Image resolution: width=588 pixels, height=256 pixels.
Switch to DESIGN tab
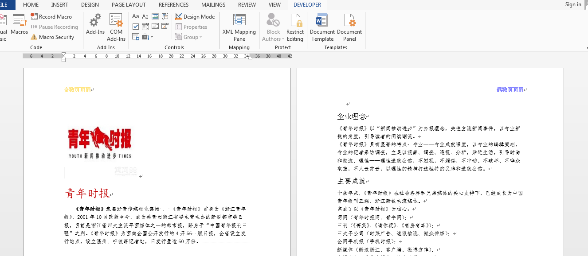[x=90, y=5]
